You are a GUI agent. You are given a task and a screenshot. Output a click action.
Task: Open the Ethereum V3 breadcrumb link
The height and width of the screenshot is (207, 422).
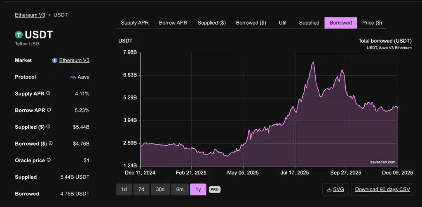(x=30, y=15)
